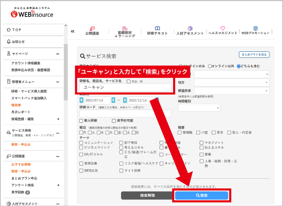This screenshot has width=283, height=206.
Task: Open 月次レポート menu item
Action: point(21,112)
